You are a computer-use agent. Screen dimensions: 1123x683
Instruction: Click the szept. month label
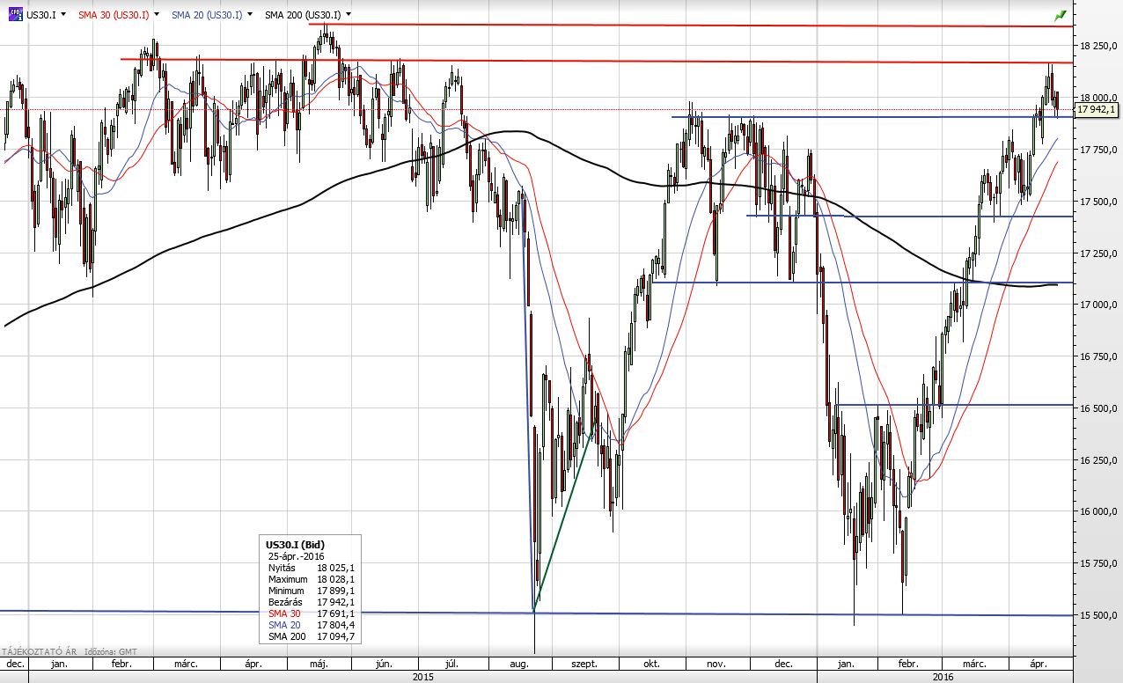coord(584,665)
